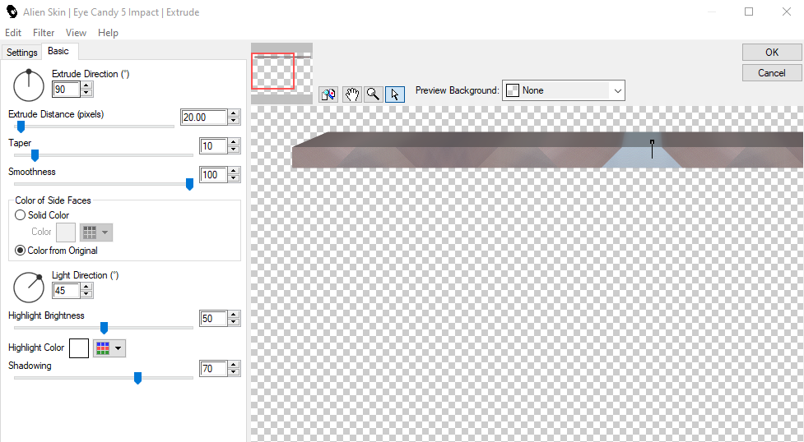Increase Shadowing value with up arrow
Screen dimensions: 804x442
coord(234,364)
